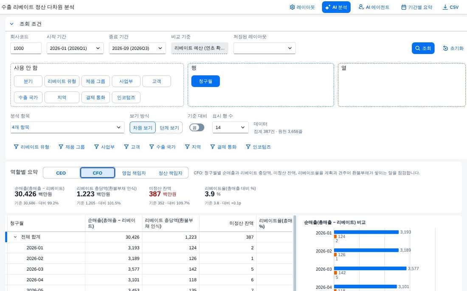Click the 리베이트 충당액 column header
The height and width of the screenshot is (291, 467).
point(171,223)
